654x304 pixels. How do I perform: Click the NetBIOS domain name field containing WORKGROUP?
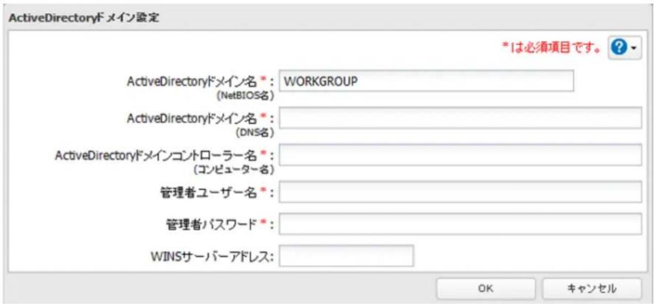tap(427, 81)
